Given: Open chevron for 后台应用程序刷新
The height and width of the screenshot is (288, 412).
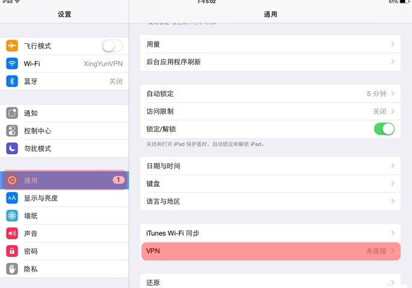Looking at the screenshot, I should [393, 62].
